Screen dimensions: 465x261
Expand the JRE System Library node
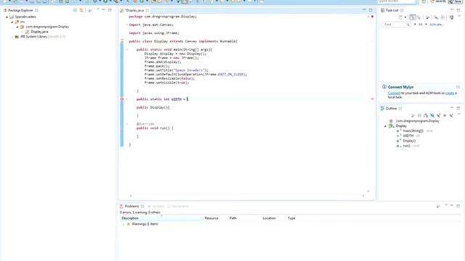12,37
